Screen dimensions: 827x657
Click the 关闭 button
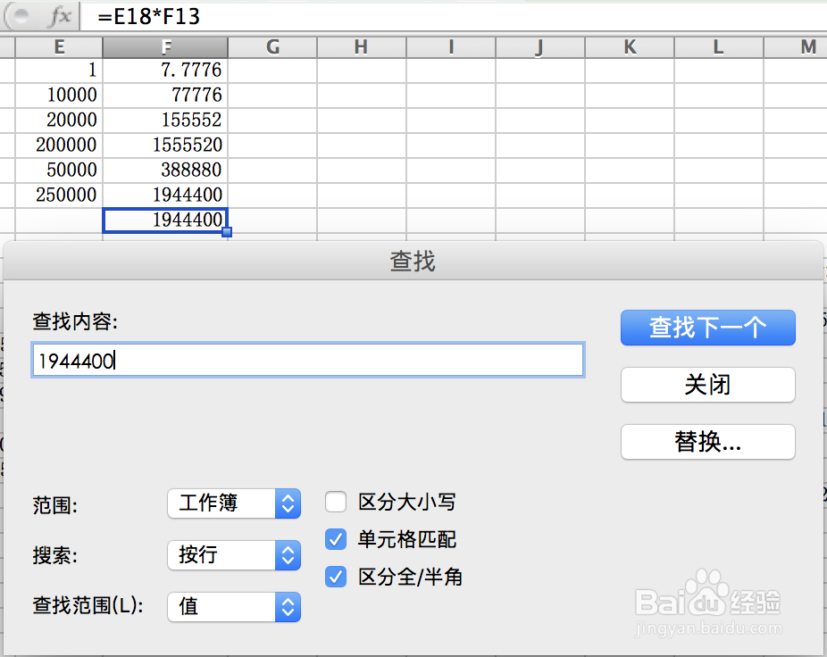click(707, 385)
